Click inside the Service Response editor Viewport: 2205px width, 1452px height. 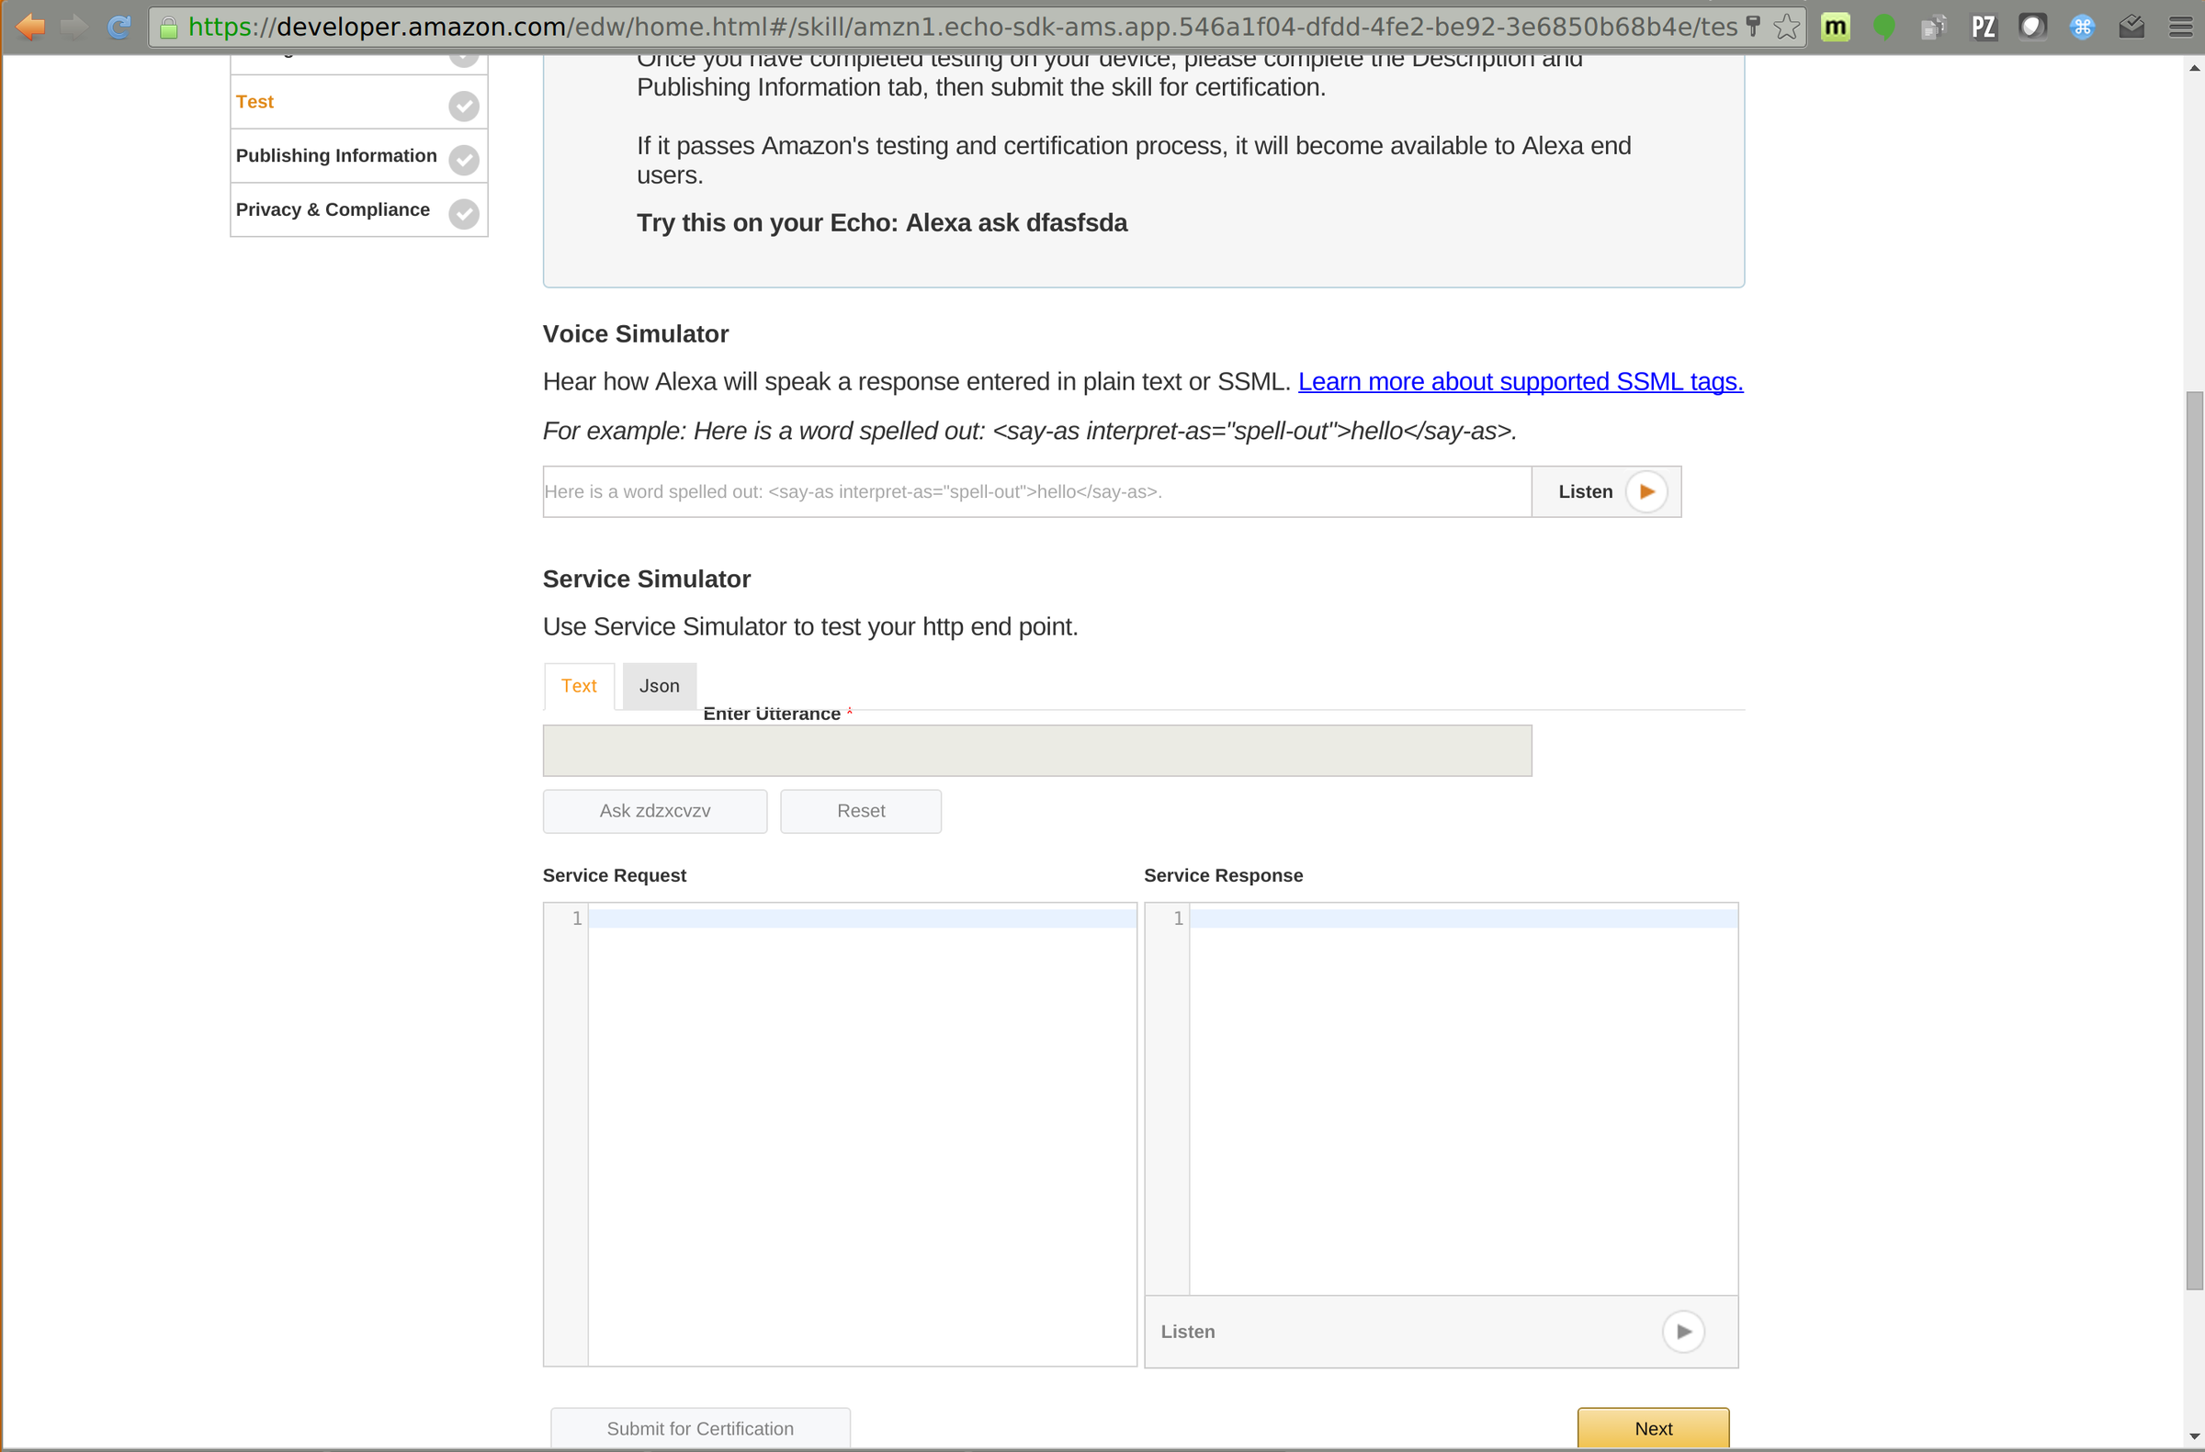pyautogui.click(x=1441, y=1099)
